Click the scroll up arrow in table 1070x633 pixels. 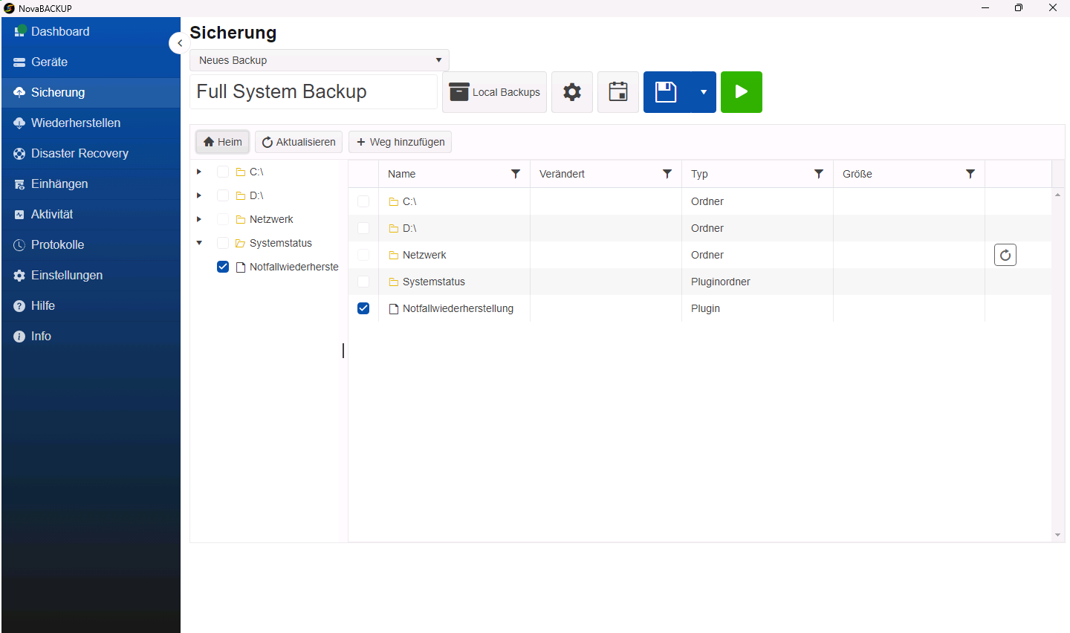click(1057, 195)
